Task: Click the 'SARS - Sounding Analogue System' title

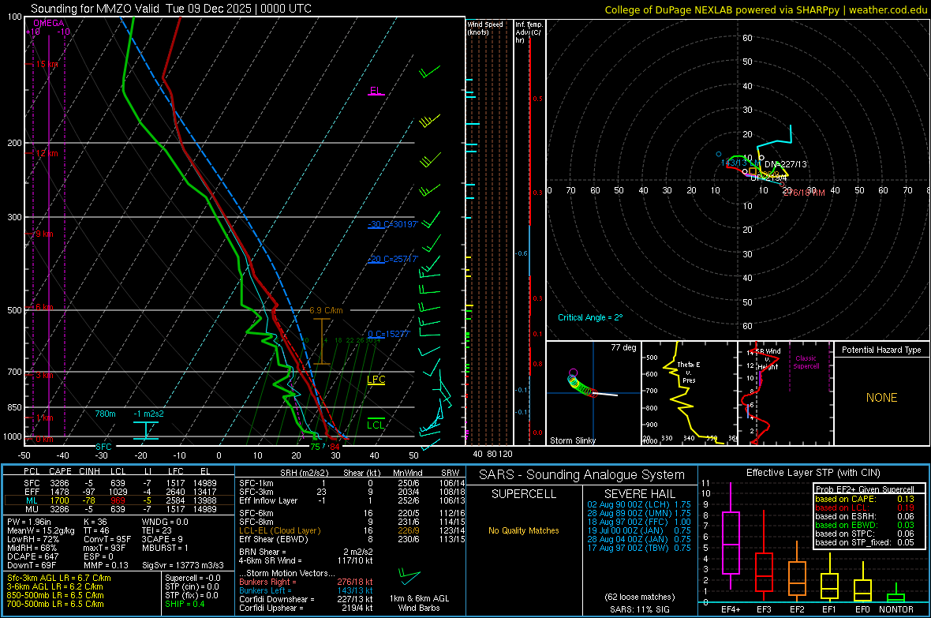Action: (582, 475)
